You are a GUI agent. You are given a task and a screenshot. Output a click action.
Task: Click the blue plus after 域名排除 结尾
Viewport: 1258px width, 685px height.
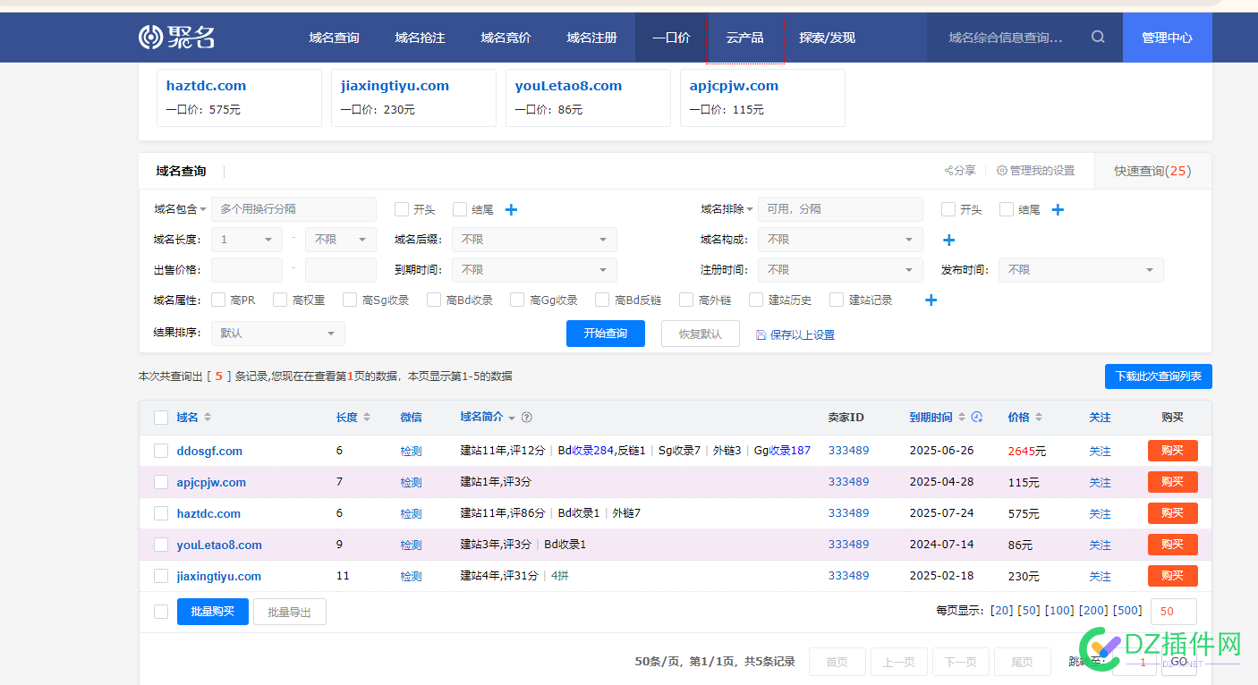click(1058, 209)
